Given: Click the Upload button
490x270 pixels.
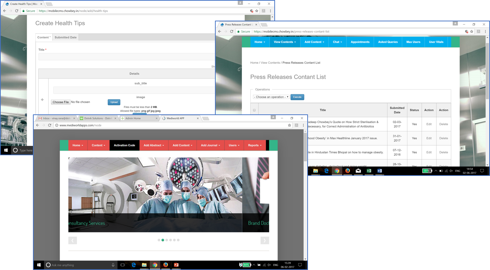Looking at the screenshot, I should (114, 102).
